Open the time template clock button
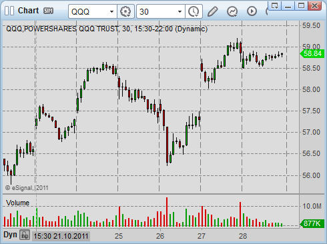Viewport: 327px width, 244px height. pyautogui.click(x=194, y=11)
